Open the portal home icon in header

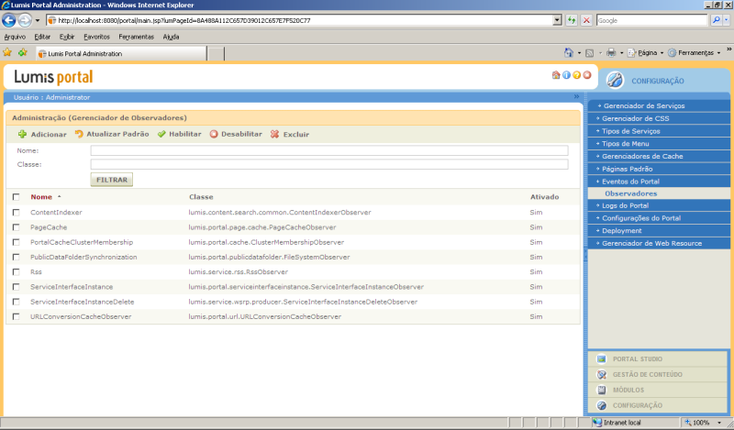pos(556,75)
